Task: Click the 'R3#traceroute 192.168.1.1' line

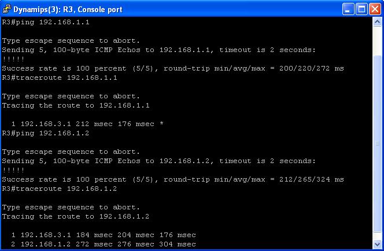Action: click(x=60, y=78)
